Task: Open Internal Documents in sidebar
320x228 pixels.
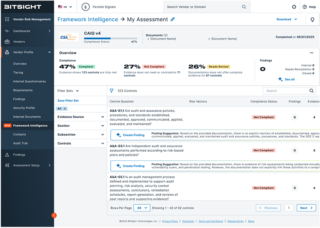Action: pyautogui.click(x=27, y=117)
